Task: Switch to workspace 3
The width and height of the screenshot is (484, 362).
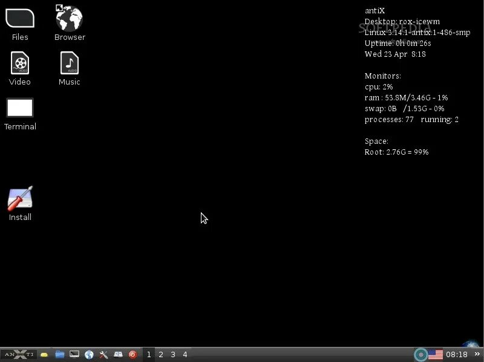Action: coord(173,355)
